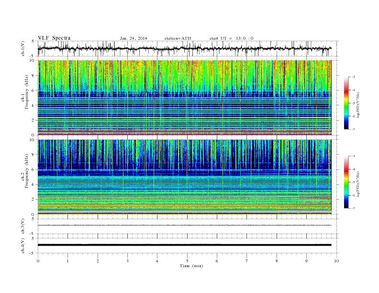This screenshot has height=293, width=379.
Task: Click the flat ch.3 voltage trace
Action: pyautogui.click(x=184, y=225)
